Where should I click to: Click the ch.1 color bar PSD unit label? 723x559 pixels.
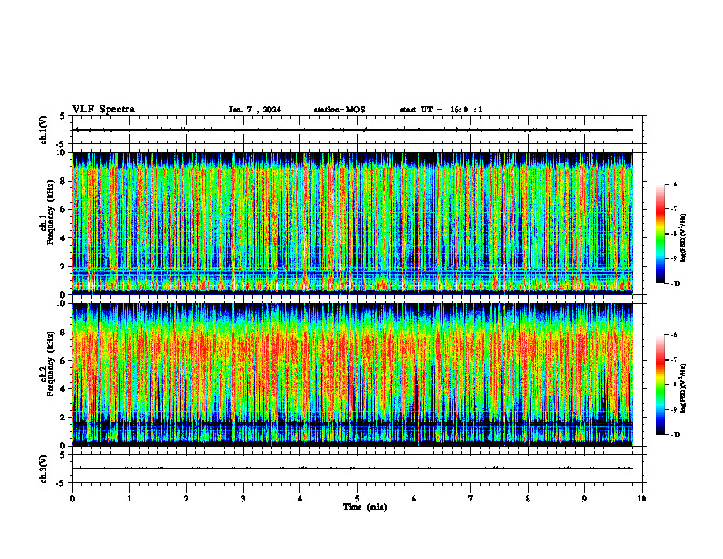tap(683, 238)
